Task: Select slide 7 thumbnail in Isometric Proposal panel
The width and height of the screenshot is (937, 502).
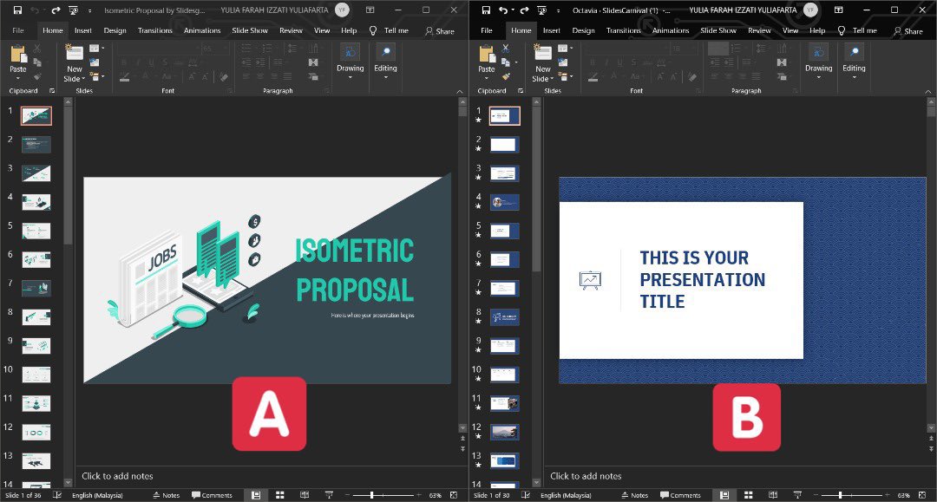Action: (x=36, y=289)
